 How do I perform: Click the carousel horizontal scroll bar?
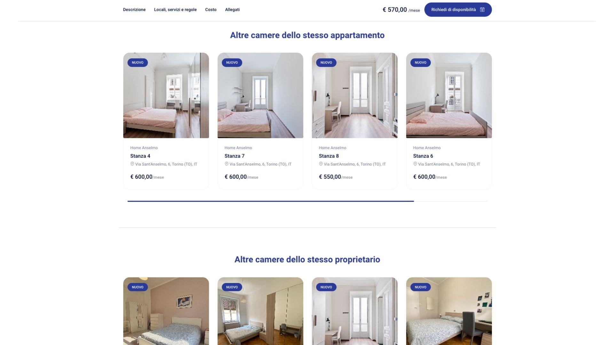coord(307,201)
